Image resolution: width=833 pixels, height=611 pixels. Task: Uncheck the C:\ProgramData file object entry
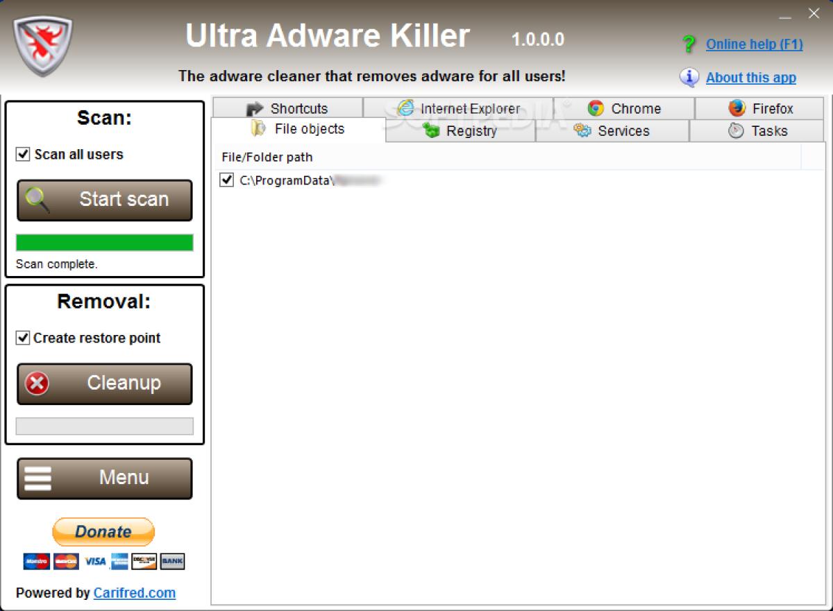226,180
